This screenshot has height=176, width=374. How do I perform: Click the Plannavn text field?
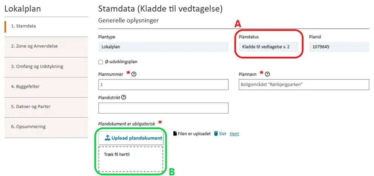pyautogui.click(x=303, y=85)
